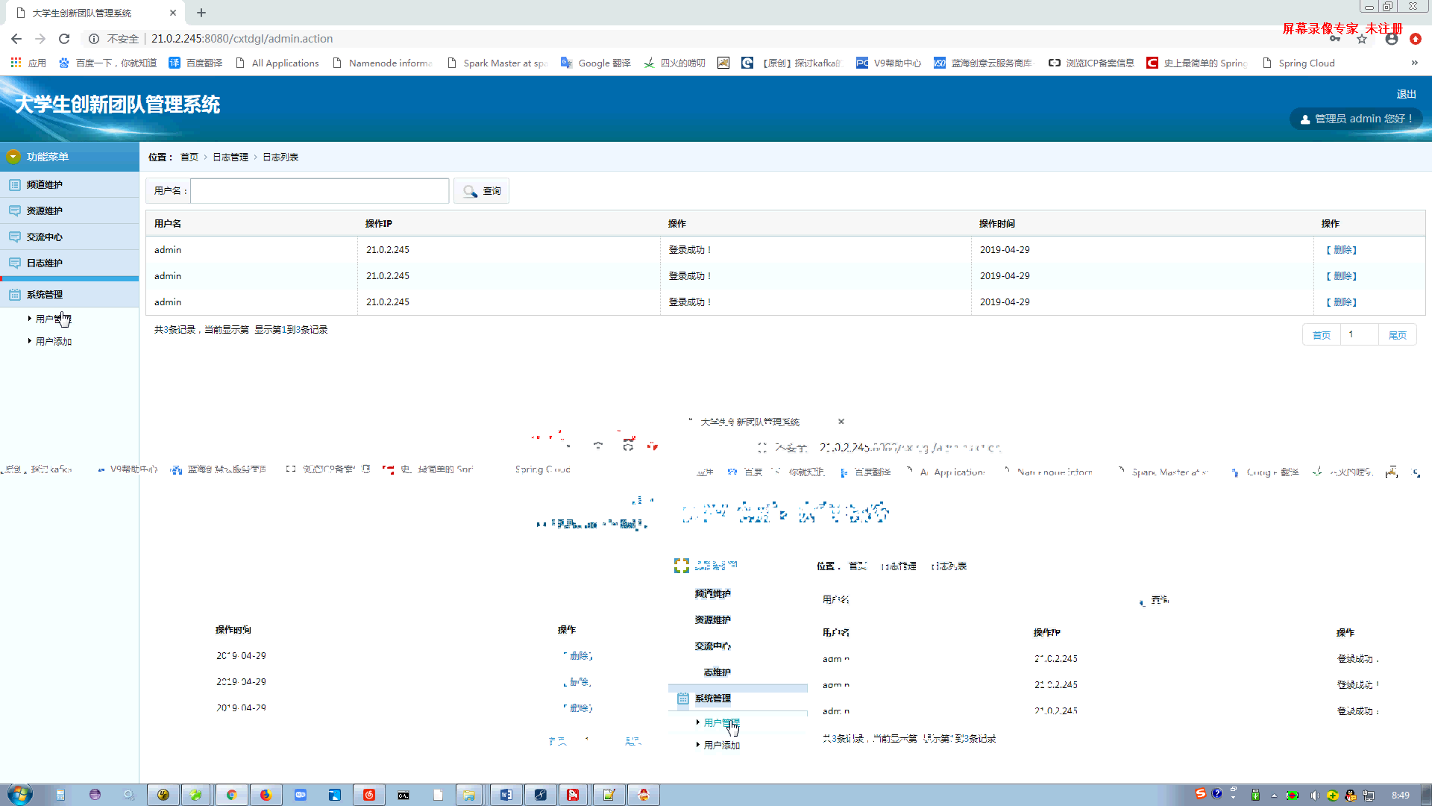Image resolution: width=1432 pixels, height=806 pixels.
Task: Close the 大学生创新团队管理系统 browser tab
Action: [x=173, y=13]
